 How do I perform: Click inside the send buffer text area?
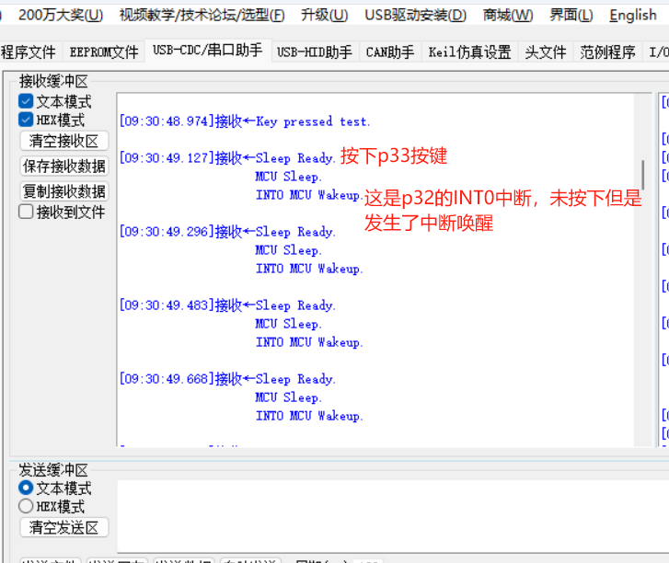tap(393, 516)
